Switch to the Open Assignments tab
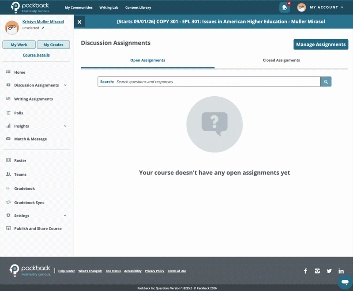 coord(148,60)
